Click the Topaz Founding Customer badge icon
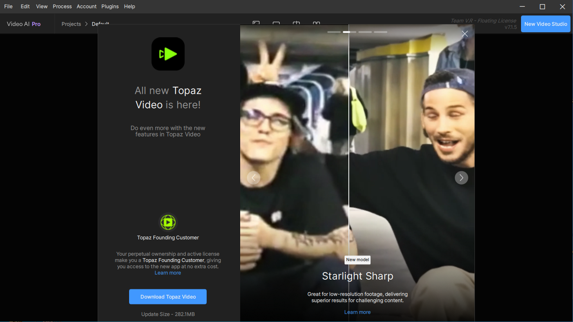The height and width of the screenshot is (322, 573). [x=168, y=222]
